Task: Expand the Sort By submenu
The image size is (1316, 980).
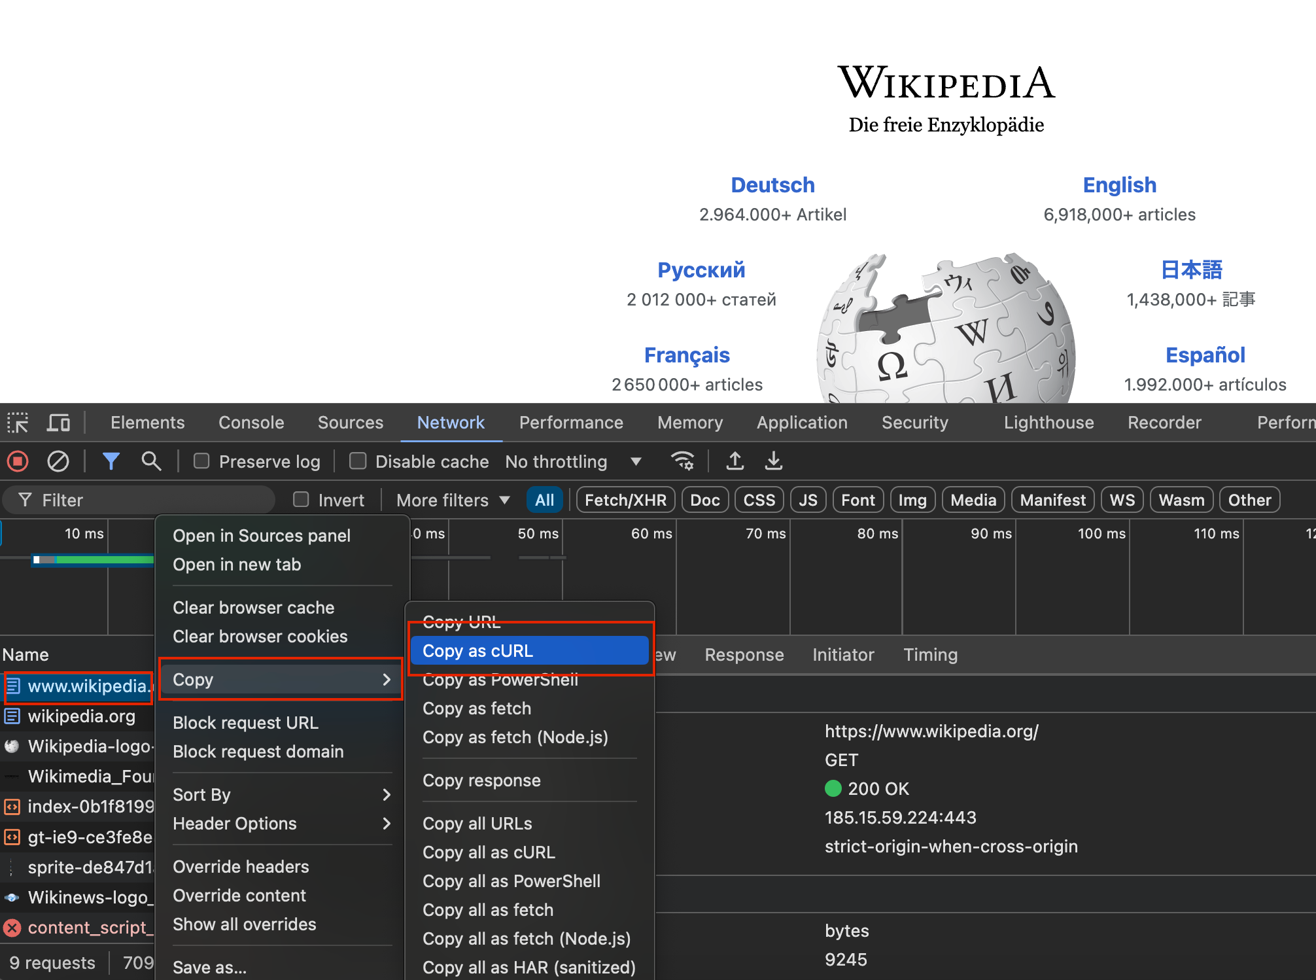Action: pyautogui.click(x=281, y=795)
